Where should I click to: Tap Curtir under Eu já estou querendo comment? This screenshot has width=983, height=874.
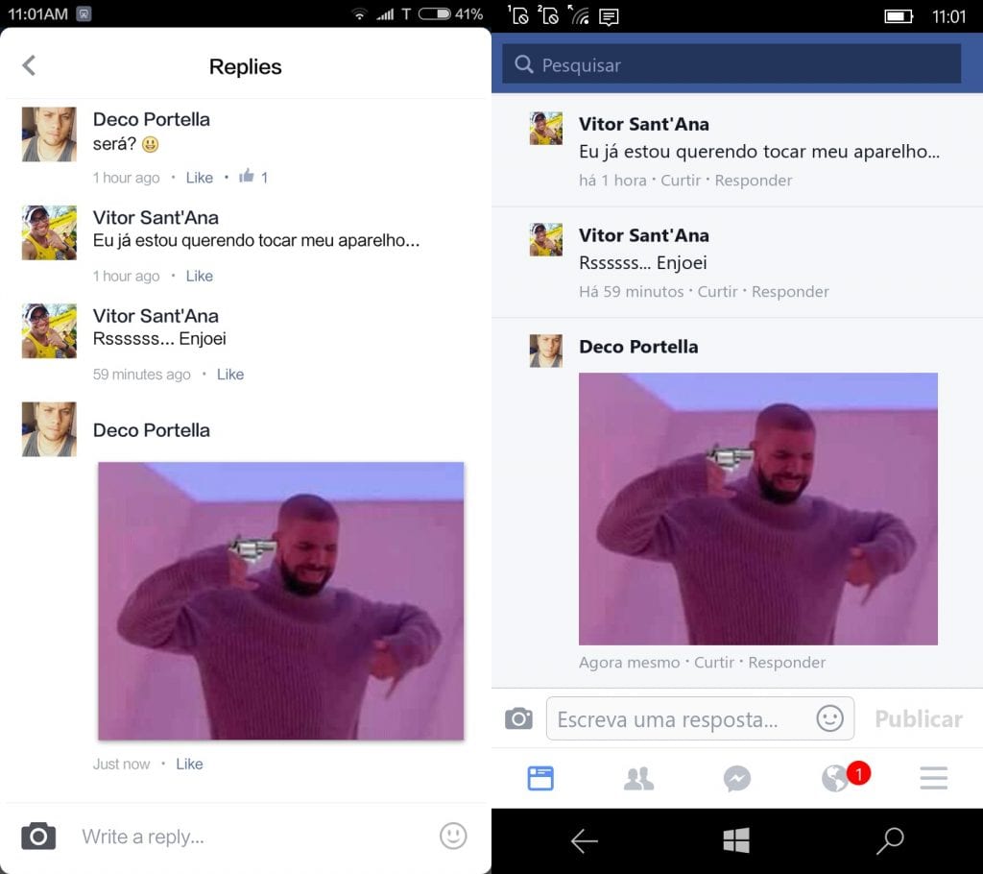[x=681, y=181]
